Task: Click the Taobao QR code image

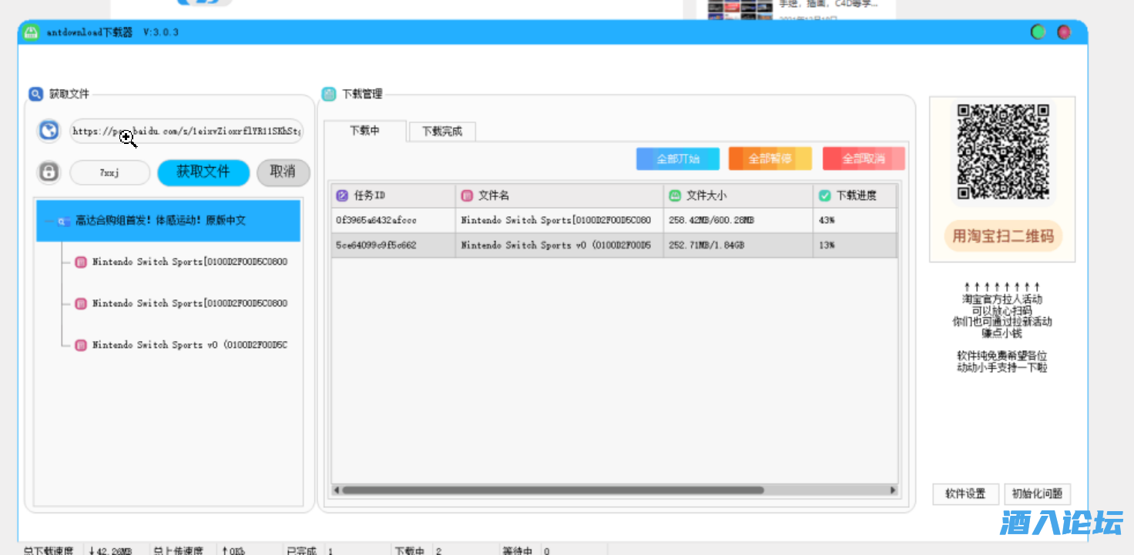Action: pyautogui.click(x=1003, y=152)
